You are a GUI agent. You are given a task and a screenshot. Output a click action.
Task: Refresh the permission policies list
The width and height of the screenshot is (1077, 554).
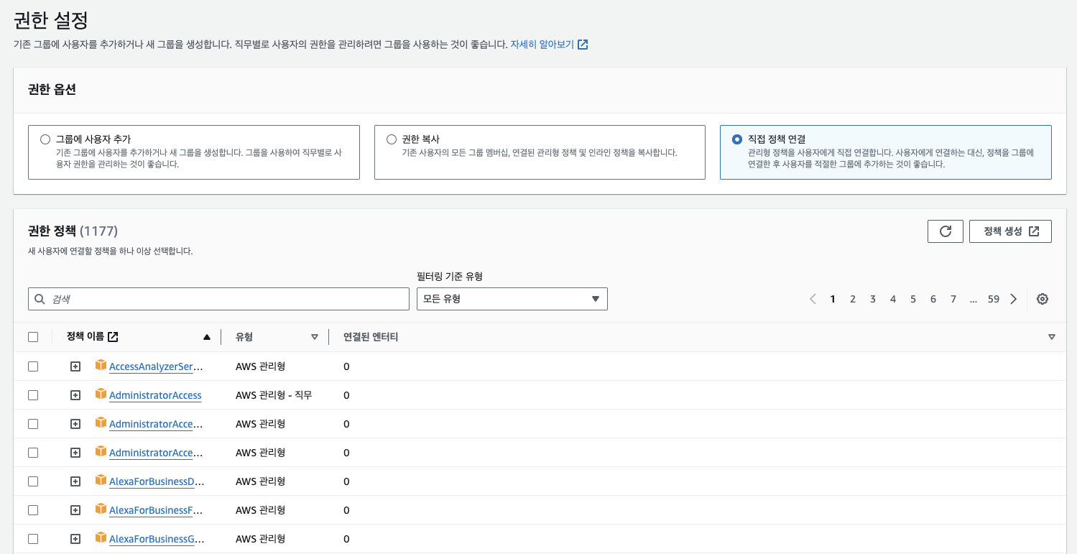[x=945, y=231]
